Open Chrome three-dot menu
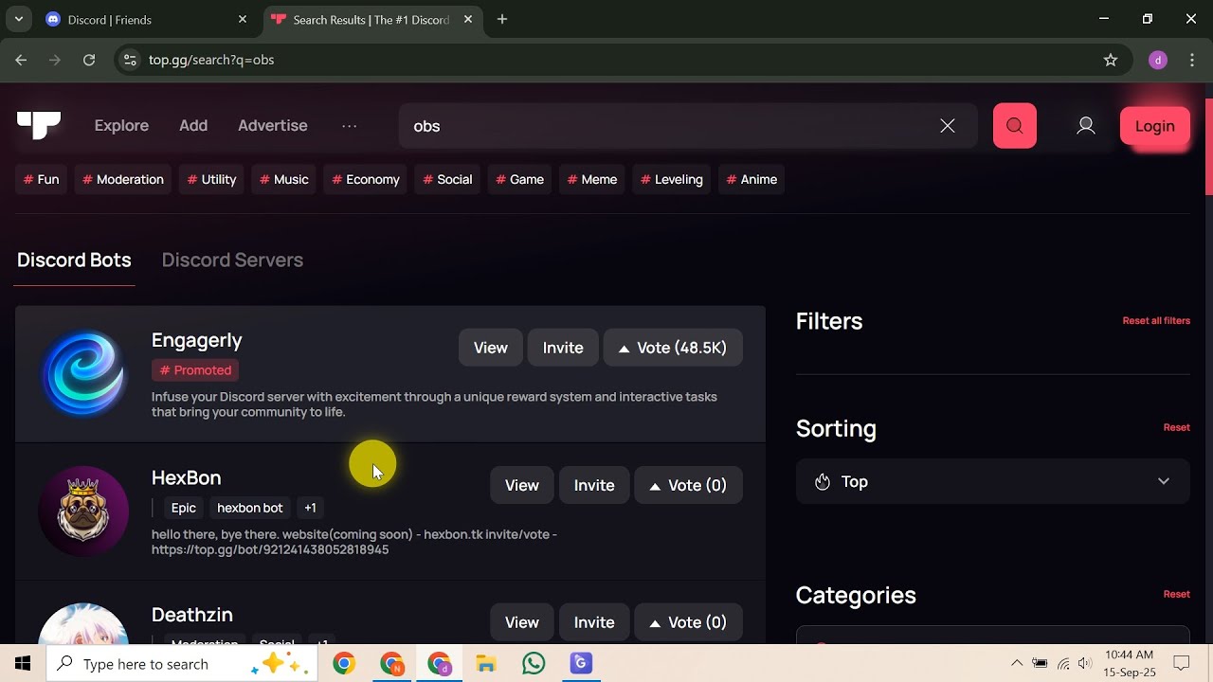1213x682 pixels. 1192,60
